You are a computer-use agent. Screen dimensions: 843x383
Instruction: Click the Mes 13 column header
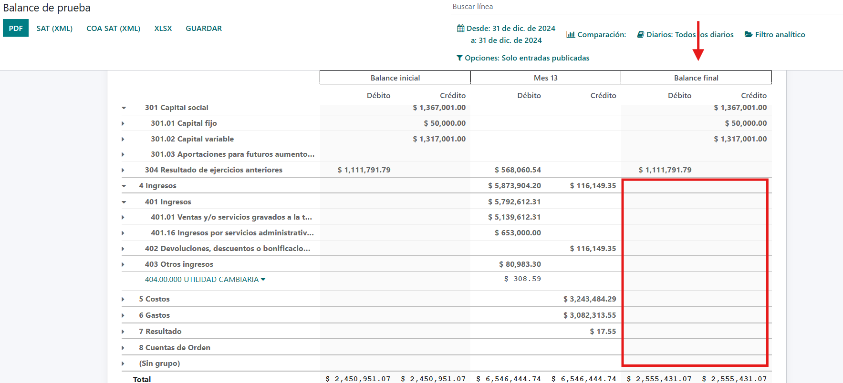546,78
